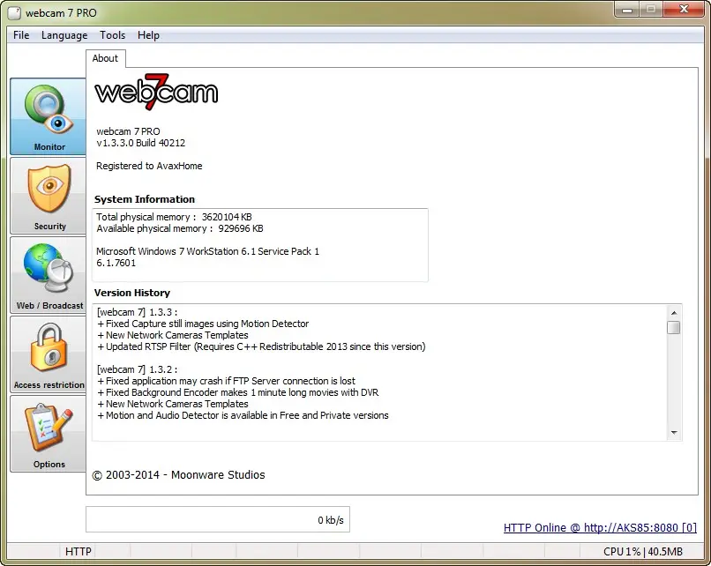Open the HTTP Online AKS85:8080 link

pos(600,528)
